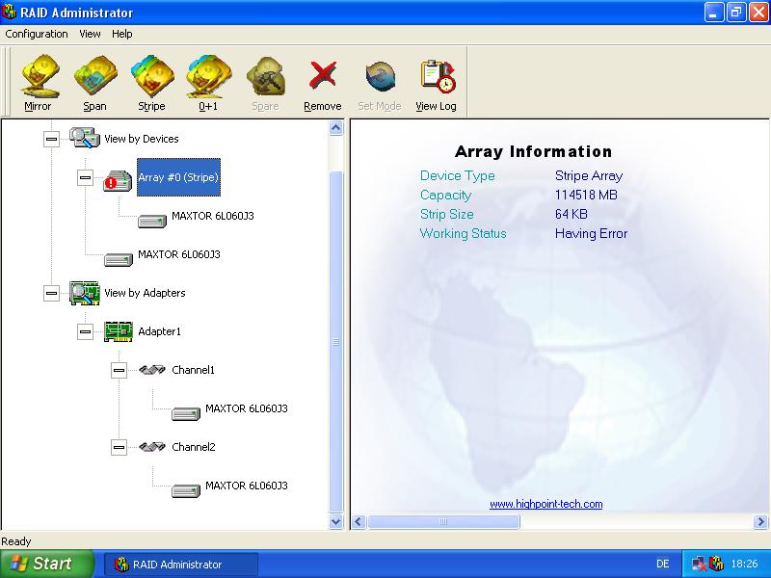
Task: Select MAXTOR 6L060J3 under Channel1
Action: [247, 408]
